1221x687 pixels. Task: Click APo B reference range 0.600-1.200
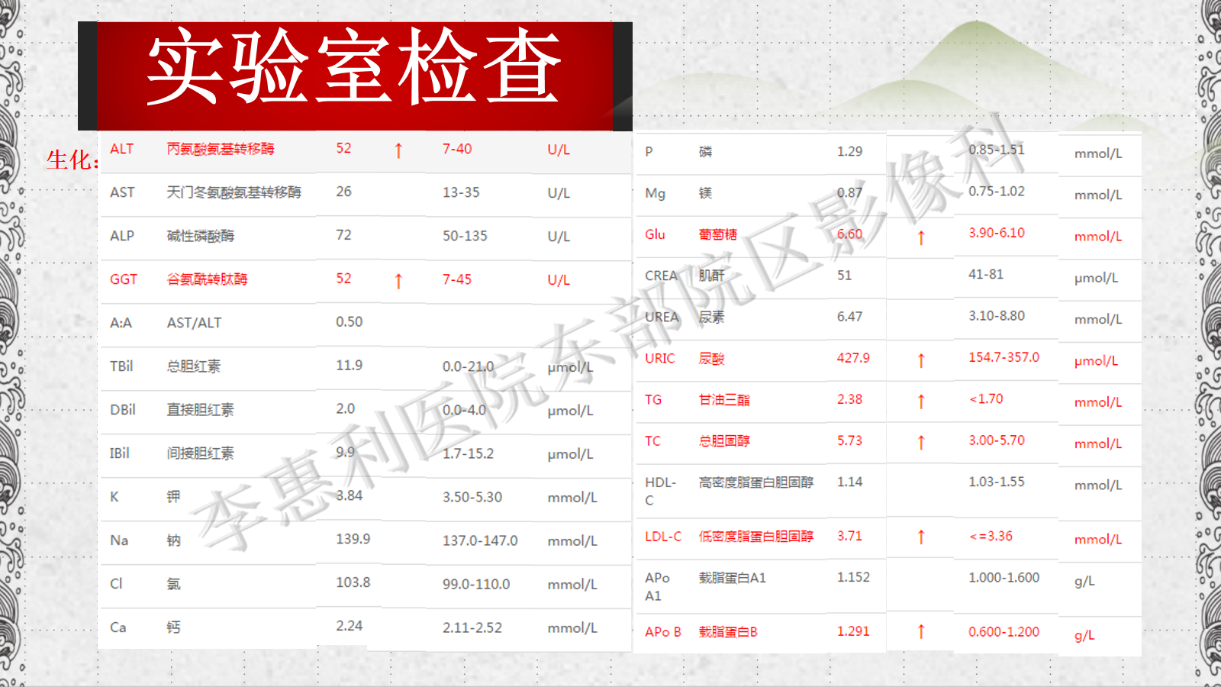tap(1004, 631)
